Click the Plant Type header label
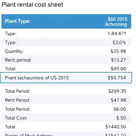This screenshot has width=136, height=136. click(x=18, y=21)
